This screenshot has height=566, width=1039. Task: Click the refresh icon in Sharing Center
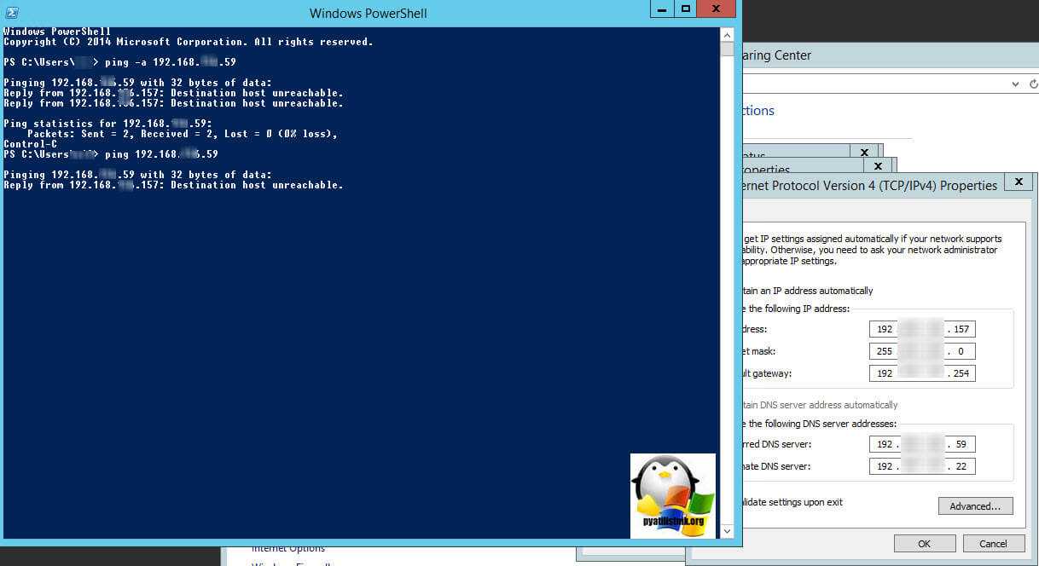tap(1033, 84)
